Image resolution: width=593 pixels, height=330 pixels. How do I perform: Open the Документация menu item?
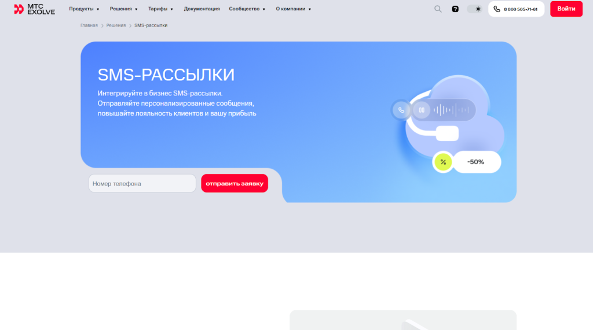[202, 9]
